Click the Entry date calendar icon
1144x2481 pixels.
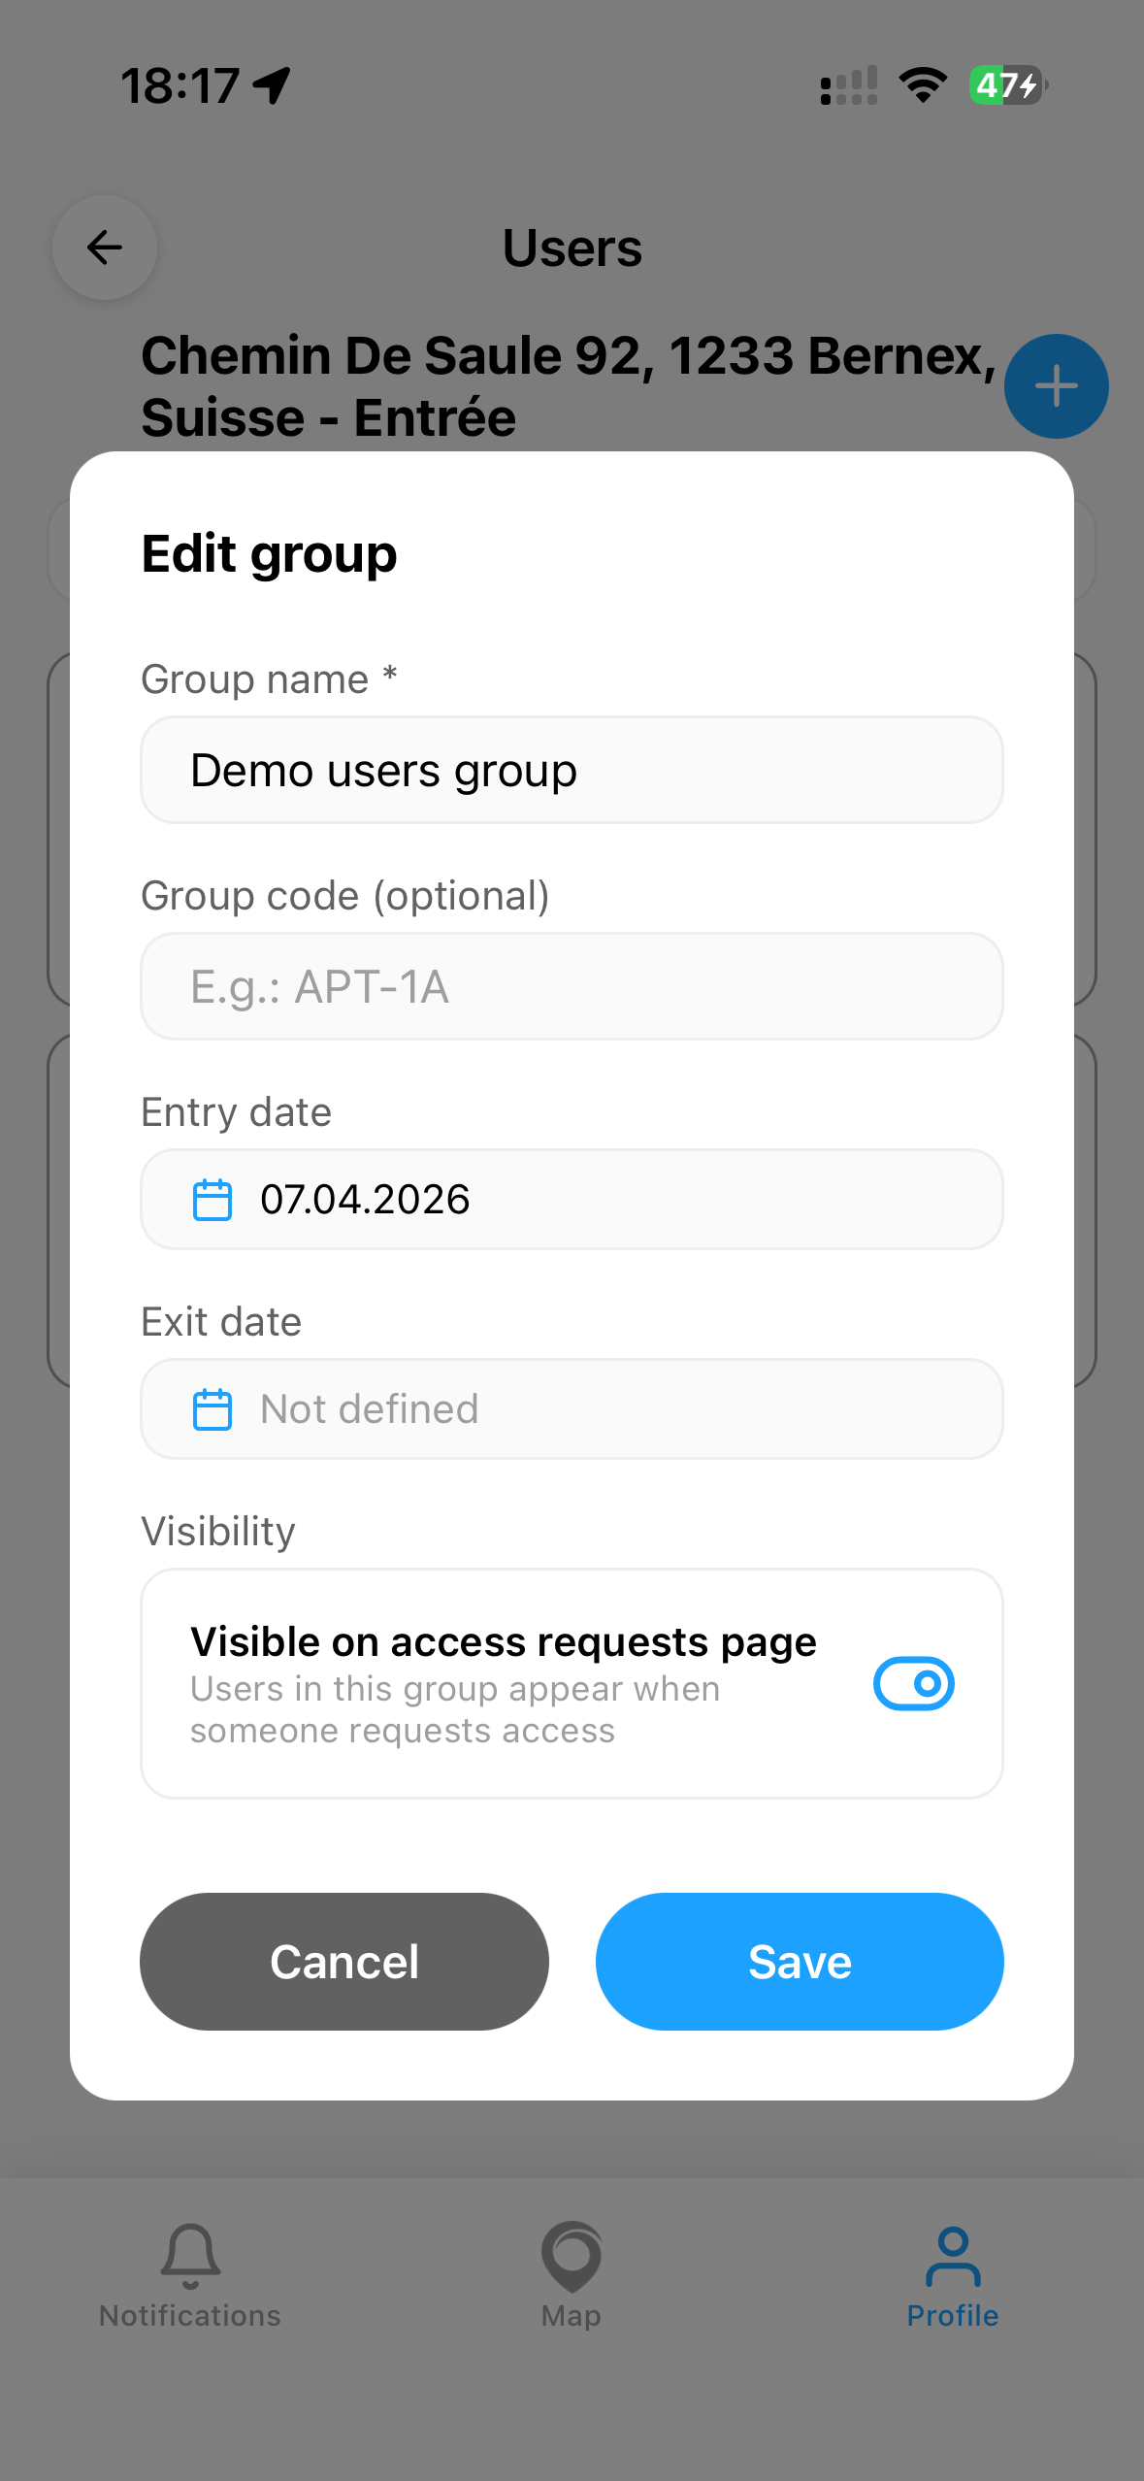pyautogui.click(x=212, y=1200)
